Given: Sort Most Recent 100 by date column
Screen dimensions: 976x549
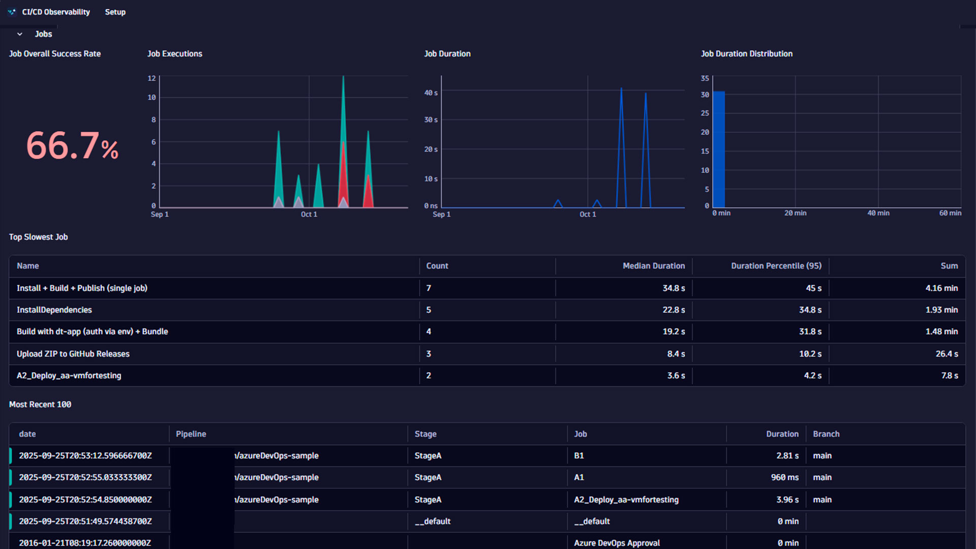Looking at the screenshot, I should (27, 434).
